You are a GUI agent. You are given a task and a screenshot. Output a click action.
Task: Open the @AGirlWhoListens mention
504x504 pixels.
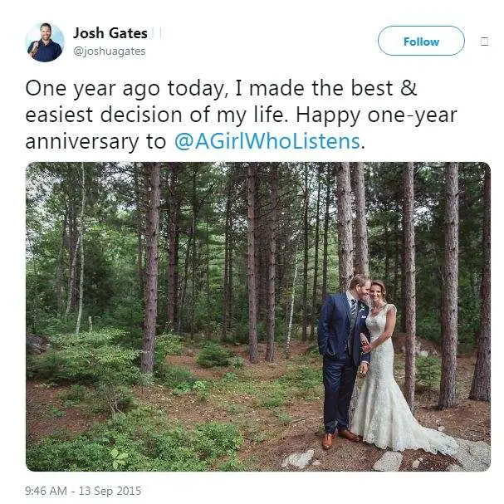267,141
